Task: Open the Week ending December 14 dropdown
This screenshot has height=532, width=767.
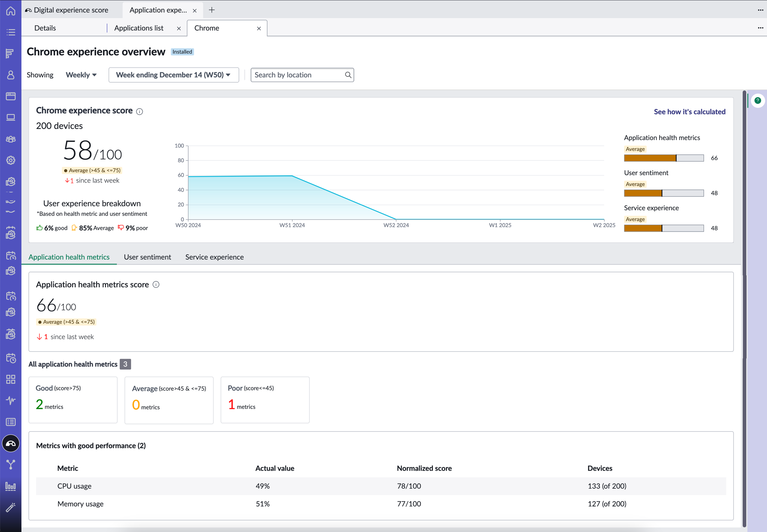Action: [x=174, y=75]
